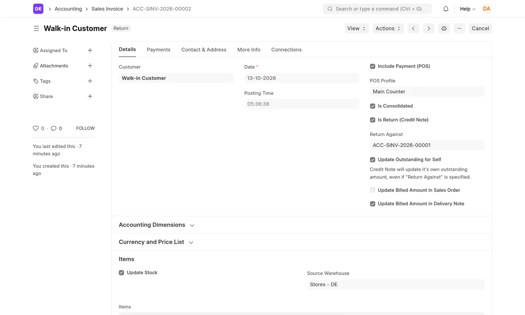Go to Accounting breadcrumb
Screen dimensions: 525x315
click(x=68, y=9)
